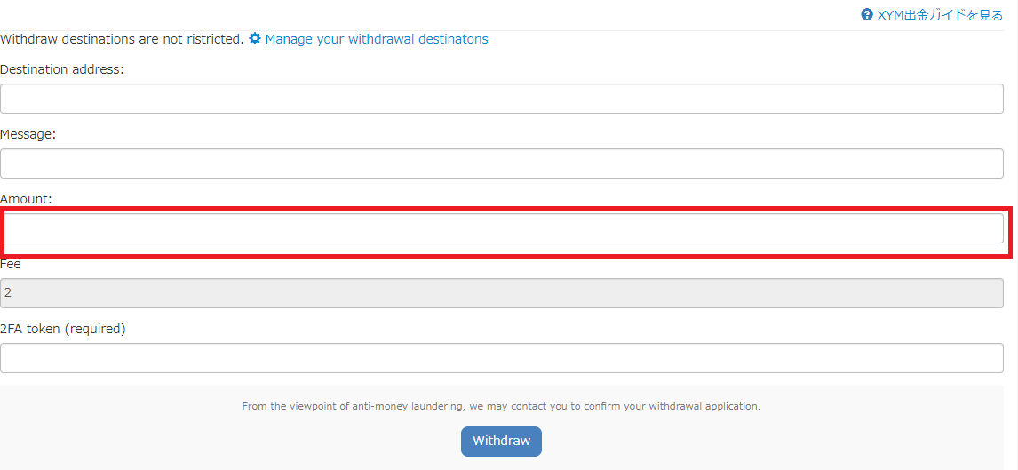Open the XYM出金ガイドを見る guide link

click(940, 15)
